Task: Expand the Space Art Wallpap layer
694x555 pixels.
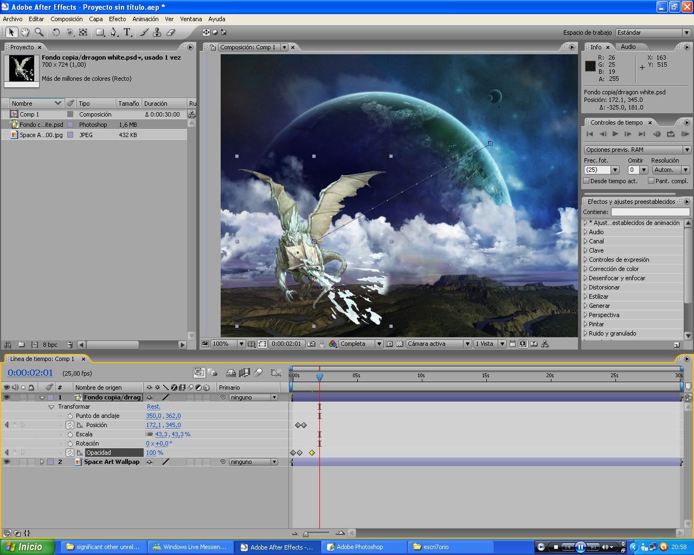Action: 42,462
